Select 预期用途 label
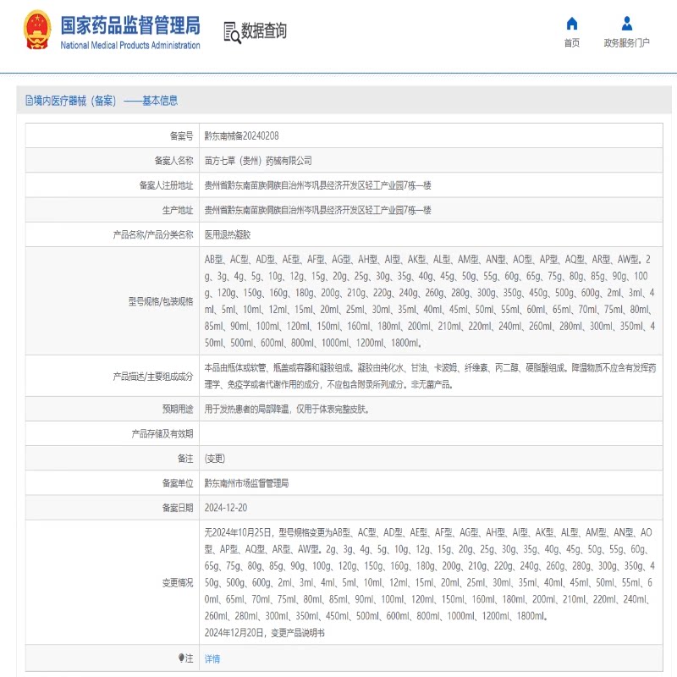This screenshot has width=677, height=677. pyautogui.click(x=178, y=409)
